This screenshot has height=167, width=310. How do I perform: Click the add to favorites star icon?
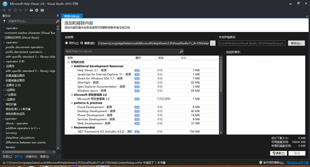[x=20, y=10]
